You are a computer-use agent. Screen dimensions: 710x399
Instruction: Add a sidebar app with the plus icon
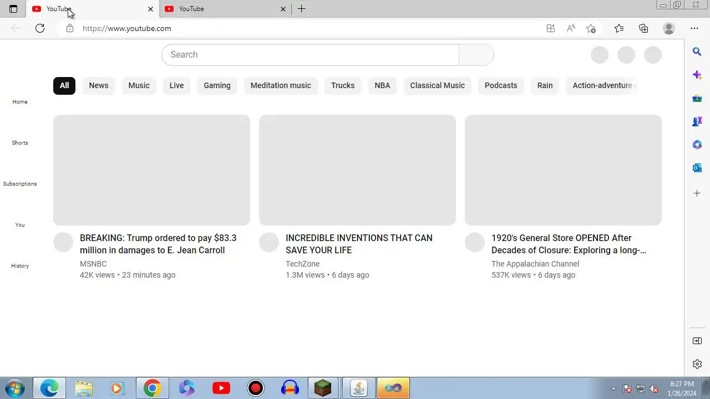click(x=697, y=193)
